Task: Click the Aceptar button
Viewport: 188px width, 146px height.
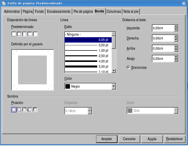Action: tap(107, 139)
